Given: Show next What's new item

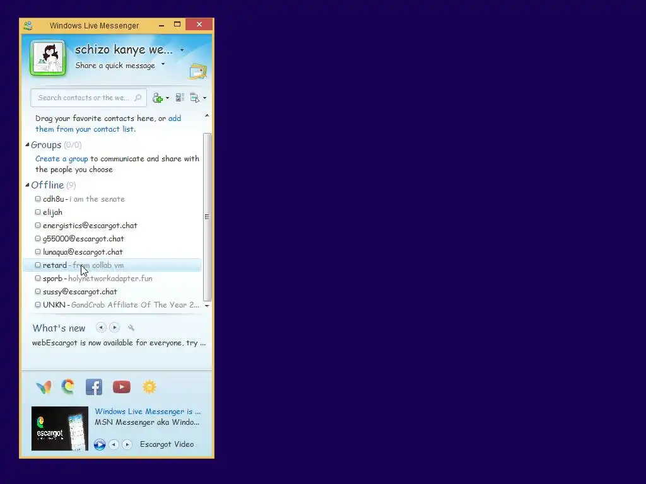Looking at the screenshot, I should (x=115, y=328).
